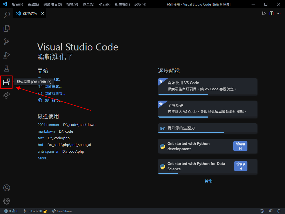Open the Explorer files icon

[x=7, y=28]
